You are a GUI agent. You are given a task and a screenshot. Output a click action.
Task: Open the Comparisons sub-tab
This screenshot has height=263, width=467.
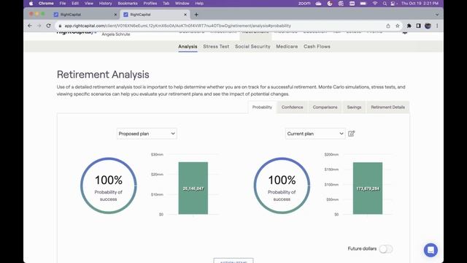(325, 107)
